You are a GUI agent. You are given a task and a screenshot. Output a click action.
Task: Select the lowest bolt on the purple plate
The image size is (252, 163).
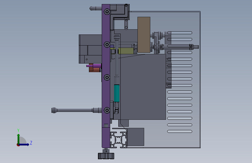pyautogui.click(x=107, y=110)
